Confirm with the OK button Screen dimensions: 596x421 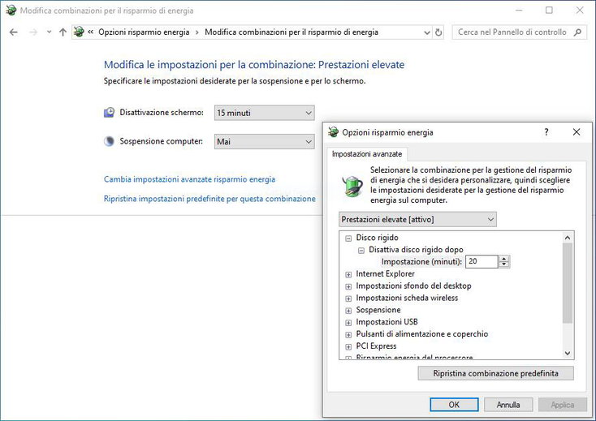tap(454, 405)
